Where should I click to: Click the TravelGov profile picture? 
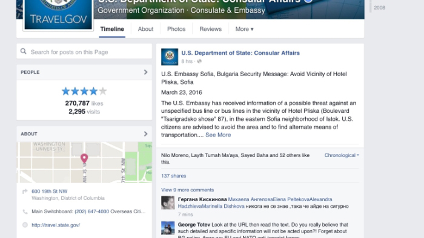click(58, 14)
